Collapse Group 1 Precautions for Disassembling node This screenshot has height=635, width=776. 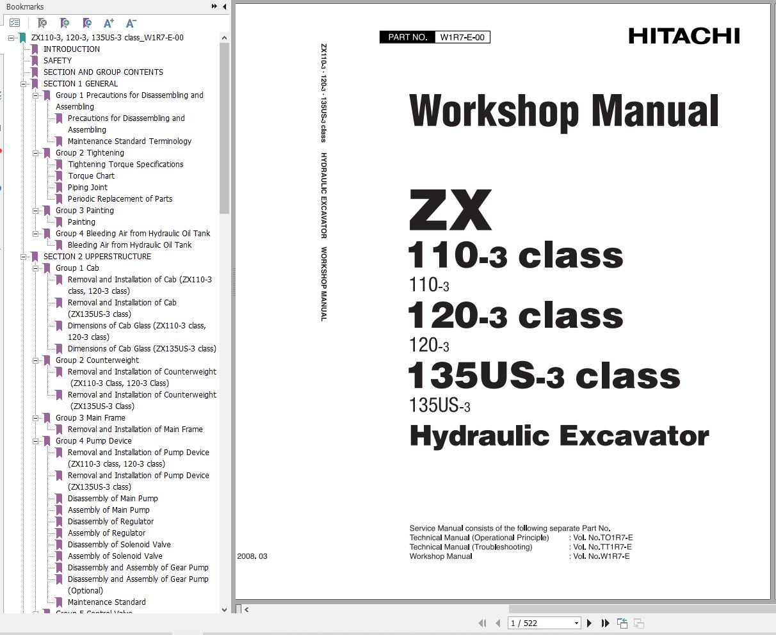[x=36, y=95]
